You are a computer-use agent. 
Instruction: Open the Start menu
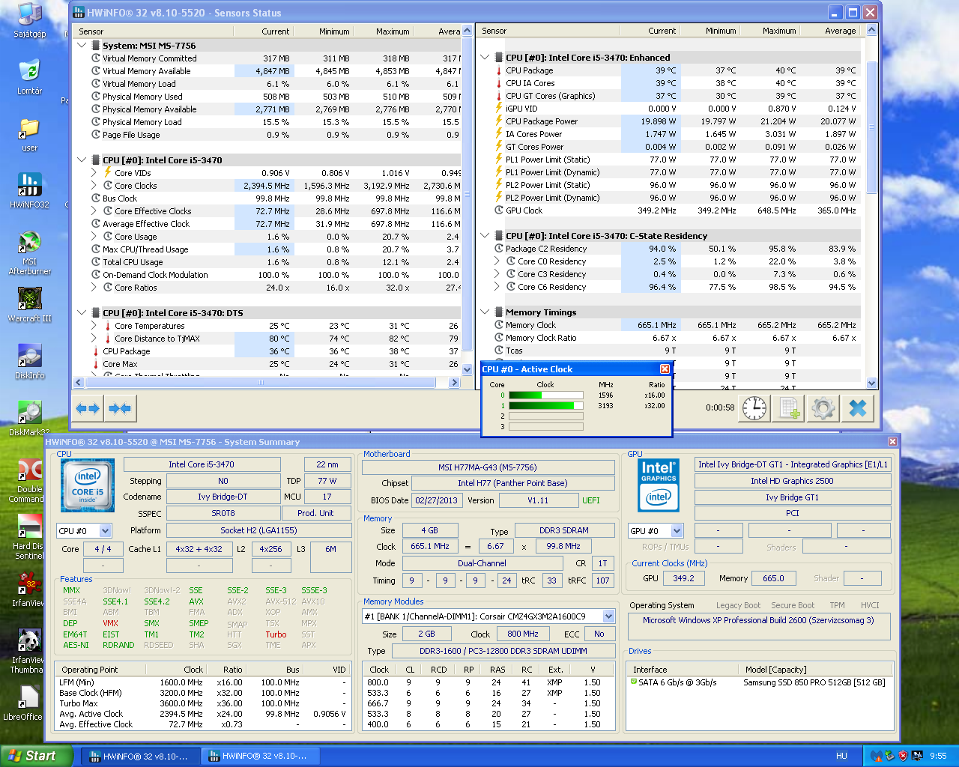(37, 756)
